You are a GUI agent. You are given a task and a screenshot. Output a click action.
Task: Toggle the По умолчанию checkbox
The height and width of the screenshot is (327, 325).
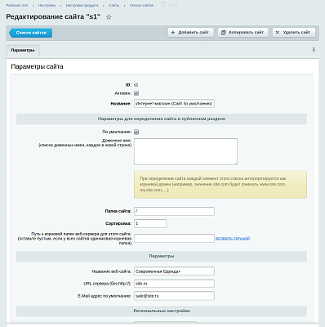point(136,132)
